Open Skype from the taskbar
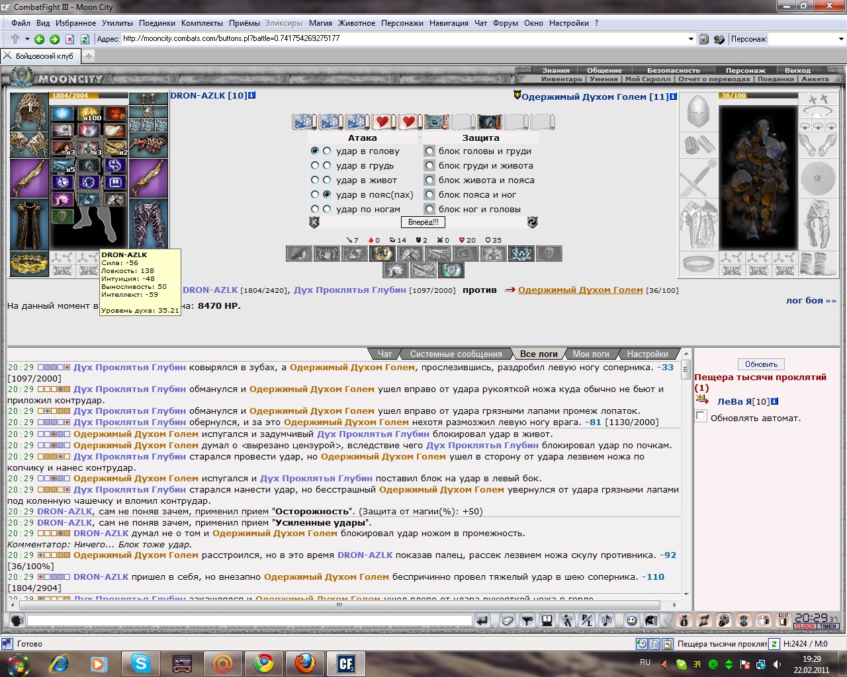 tap(141, 663)
